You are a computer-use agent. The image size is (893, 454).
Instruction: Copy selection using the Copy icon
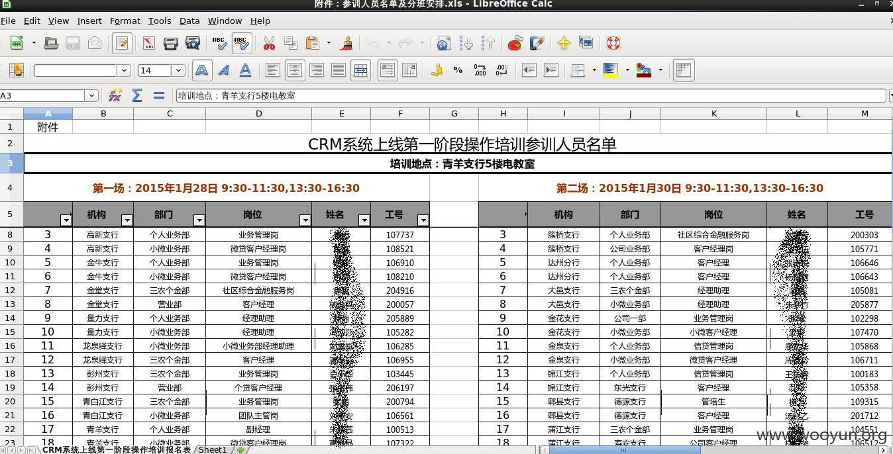click(290, 44)
